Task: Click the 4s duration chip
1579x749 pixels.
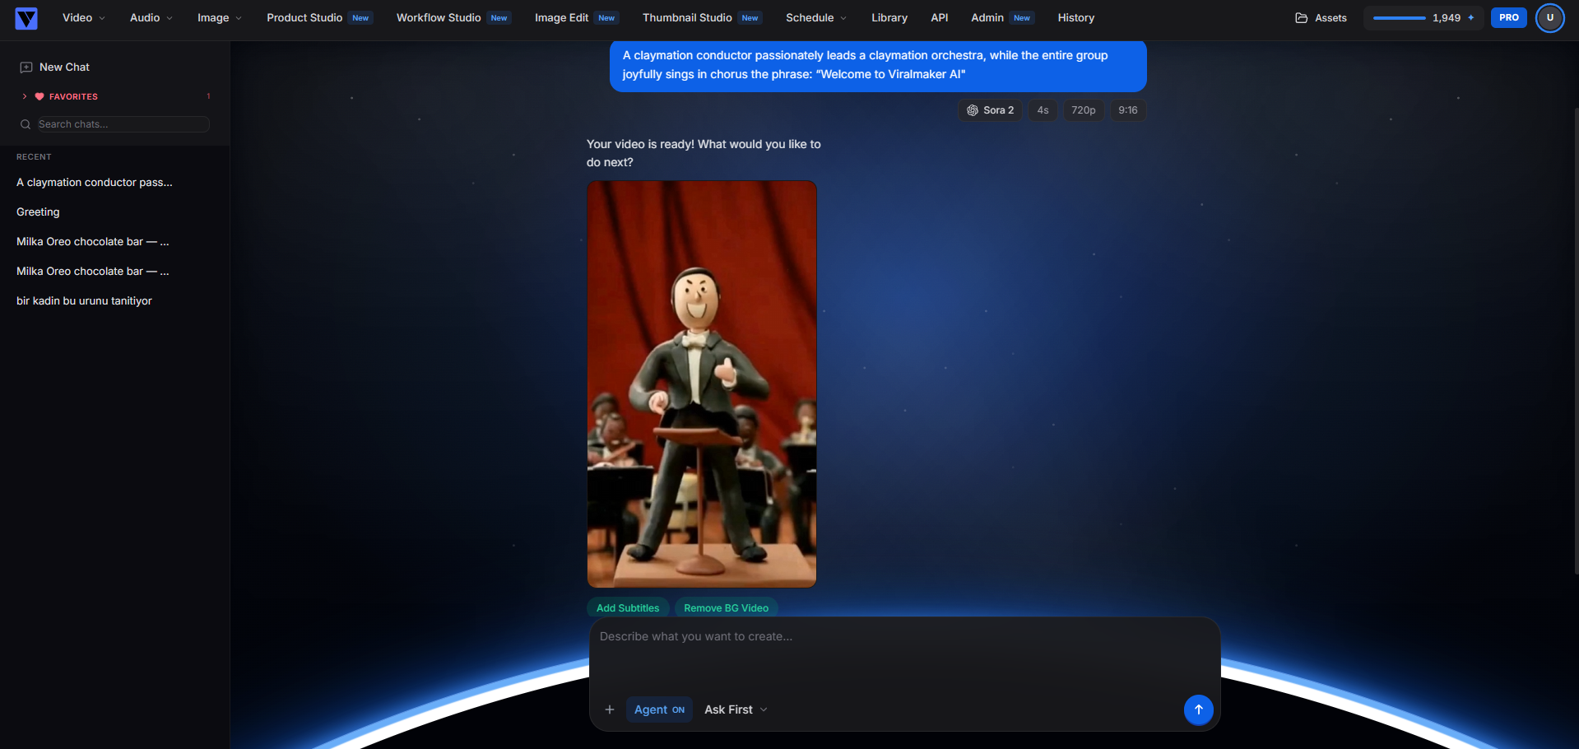Action: [x=1043, y=110]
